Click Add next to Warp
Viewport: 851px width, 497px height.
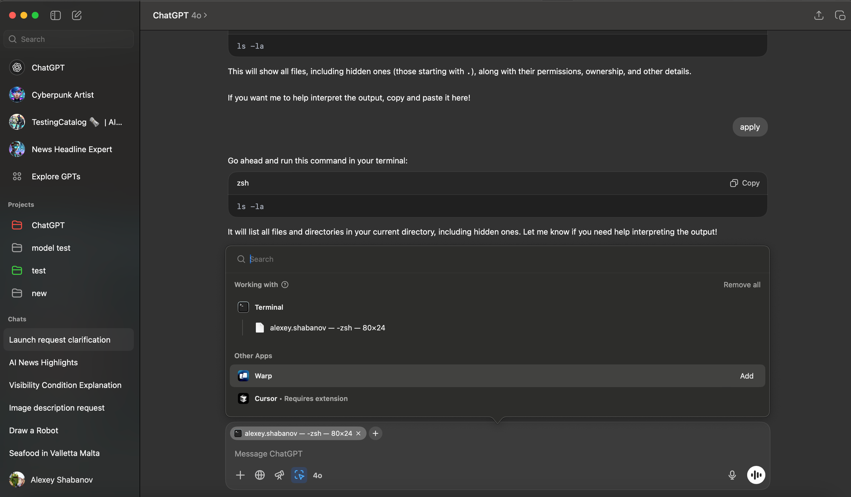tap(746, 376)
